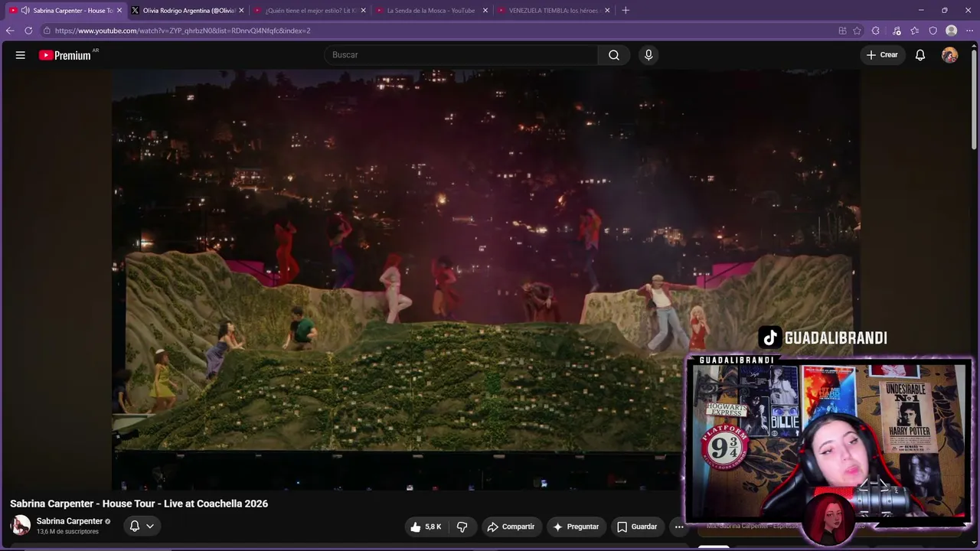The image size is (980, 551).
Task: Click the Crear button
Action: coord(882,55)
